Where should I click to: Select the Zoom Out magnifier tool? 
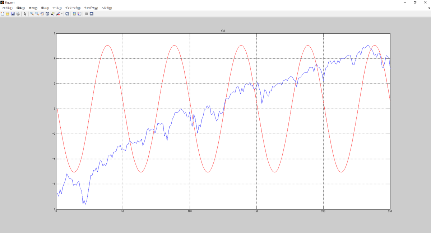click(37, 14)
